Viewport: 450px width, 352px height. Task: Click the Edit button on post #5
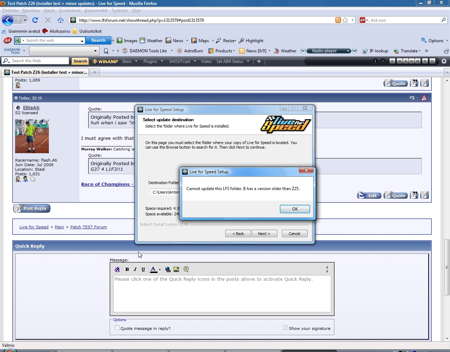(x=369, y=195)
